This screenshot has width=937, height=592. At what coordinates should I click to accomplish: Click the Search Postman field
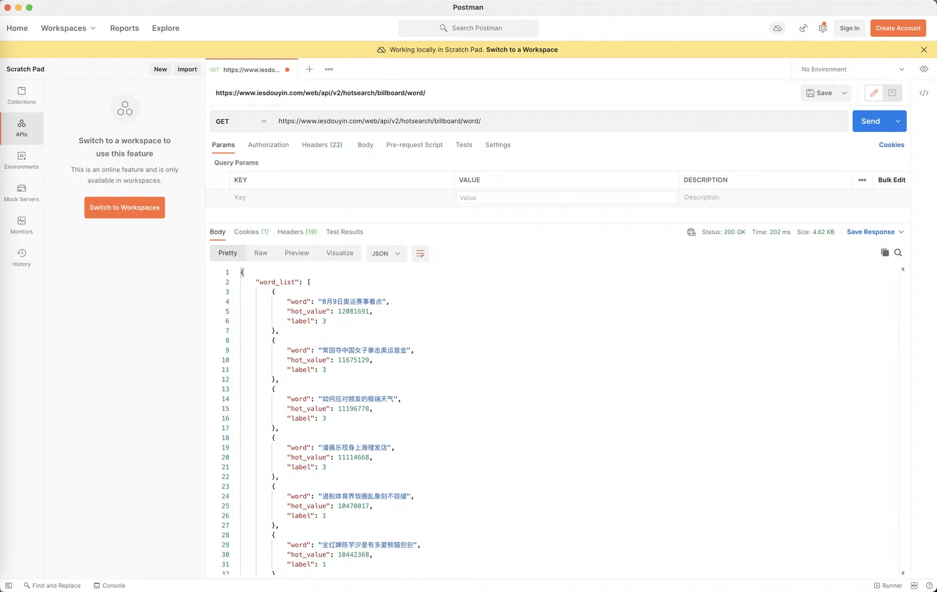click(468, 28)
